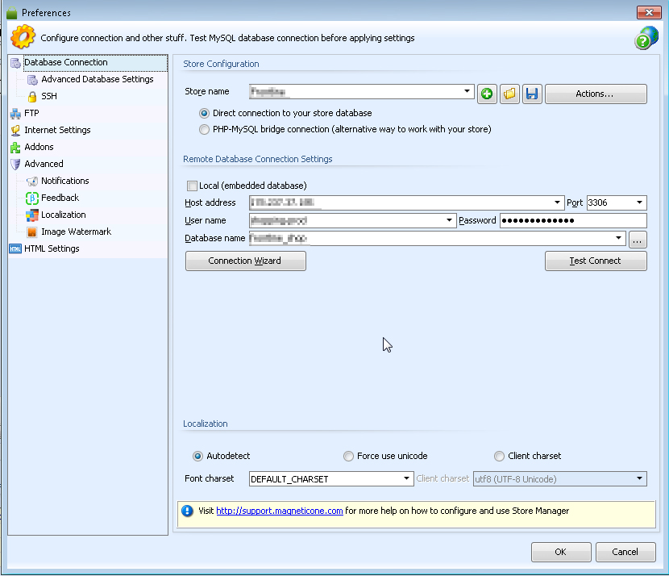The width and height of the screenshot is (669, 576).
Task: Open FTP settings page
Action: coord(31,113)
